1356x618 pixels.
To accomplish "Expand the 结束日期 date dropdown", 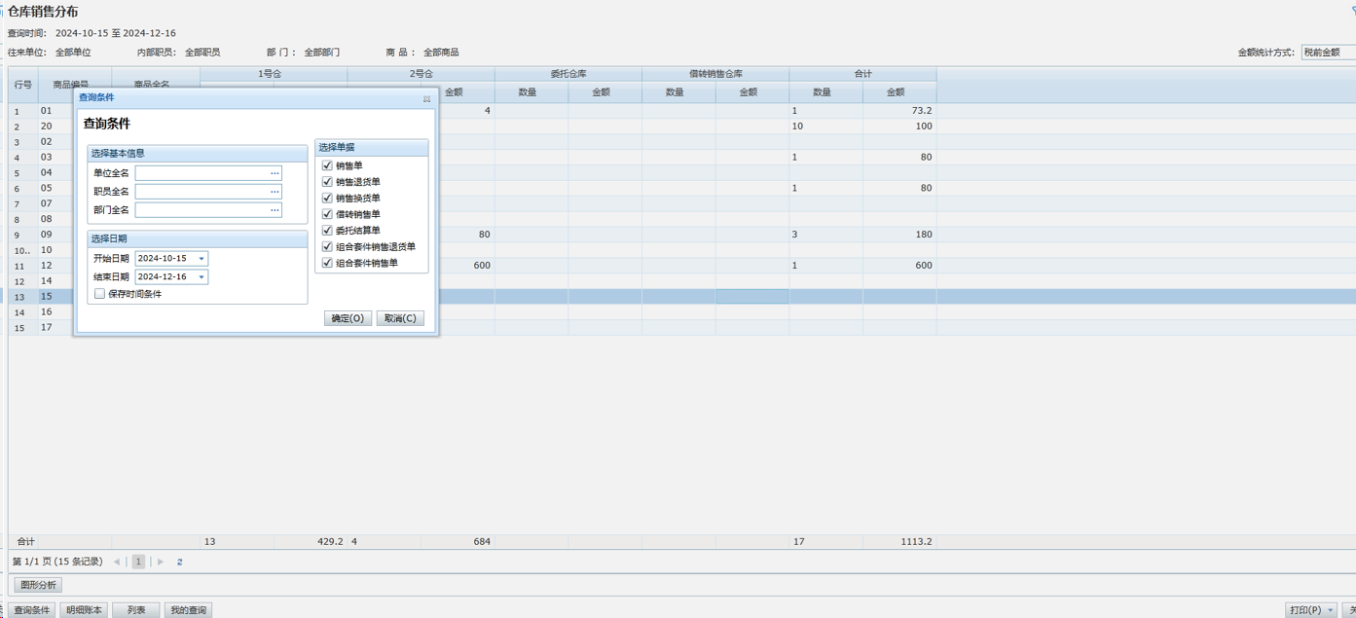I will coord(202,277).
